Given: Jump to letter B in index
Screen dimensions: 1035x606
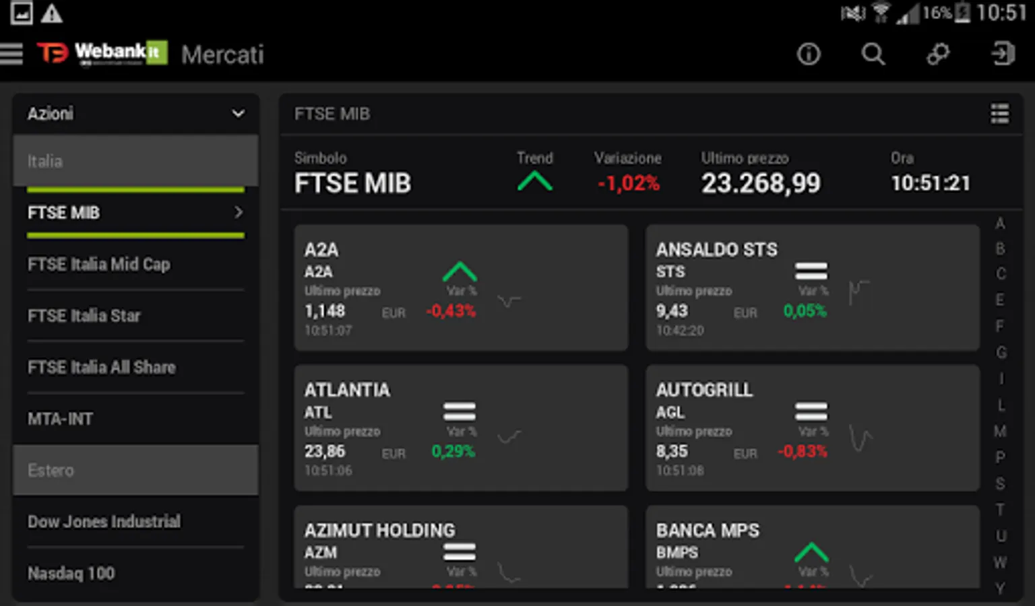Looking at the screenshot, I should [1000, 249].
